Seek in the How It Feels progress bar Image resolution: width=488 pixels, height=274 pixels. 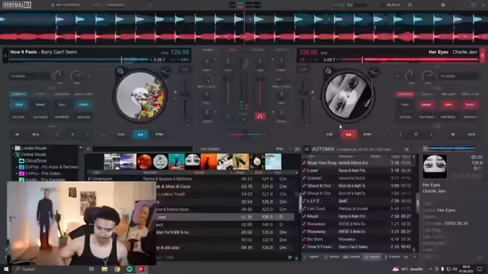point(79,59)
